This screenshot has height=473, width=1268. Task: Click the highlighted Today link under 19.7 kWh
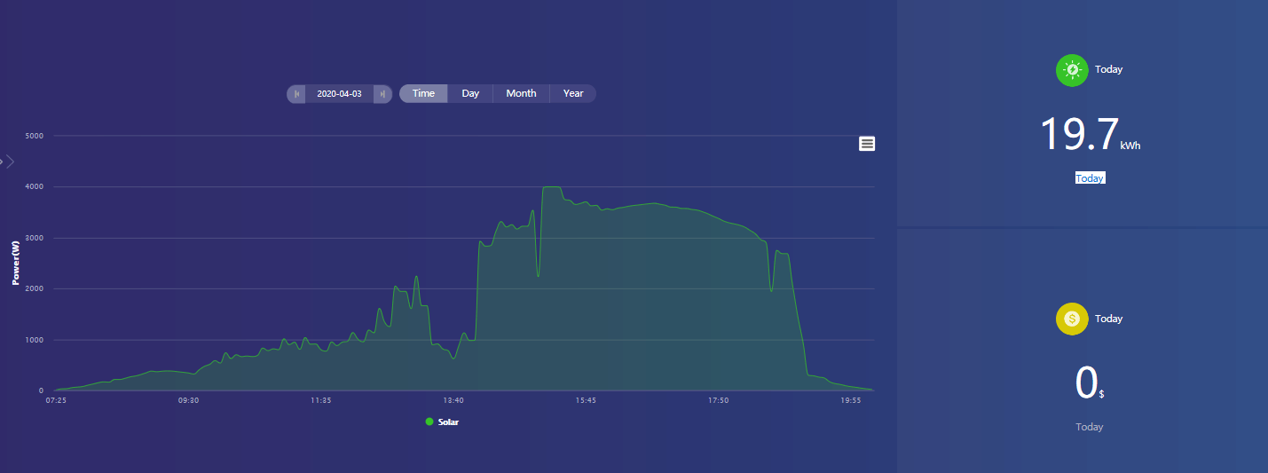point(1090,178)
